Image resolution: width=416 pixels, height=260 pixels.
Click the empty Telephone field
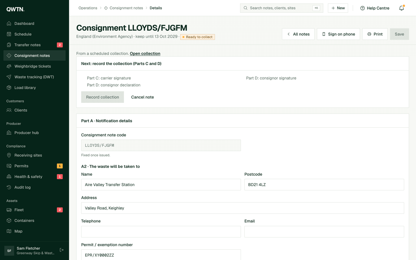[x=161, y=232]
